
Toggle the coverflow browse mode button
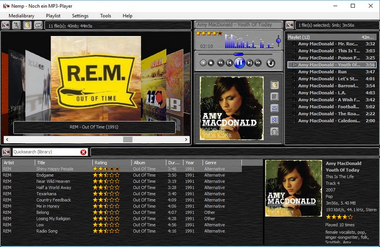27,25
